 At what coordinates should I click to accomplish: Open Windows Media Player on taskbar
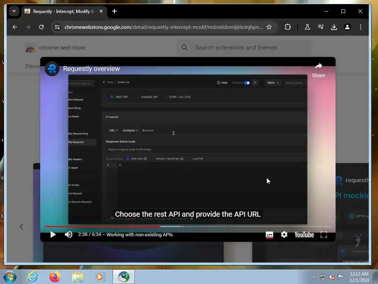[100, 277]
